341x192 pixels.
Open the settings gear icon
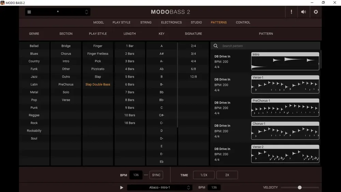316,12
